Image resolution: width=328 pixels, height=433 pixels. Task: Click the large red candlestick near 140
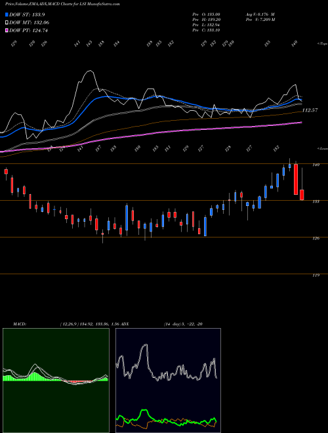pyautogui.click(x=296, y=179)
